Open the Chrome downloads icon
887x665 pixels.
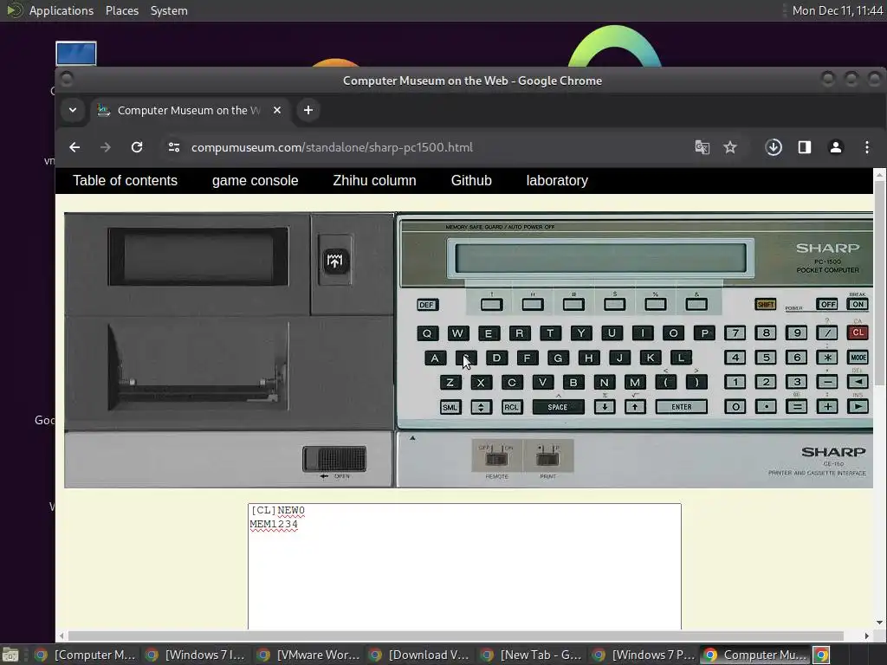[x=774, y=147]
